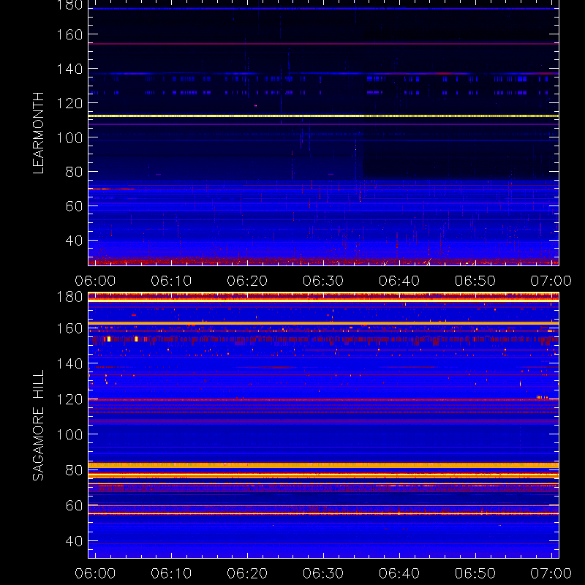Click the bright yellow interference line in the Learmonth spectrogram
The width and height of the screenshot is (585, 585).
(x=323, y=116)
